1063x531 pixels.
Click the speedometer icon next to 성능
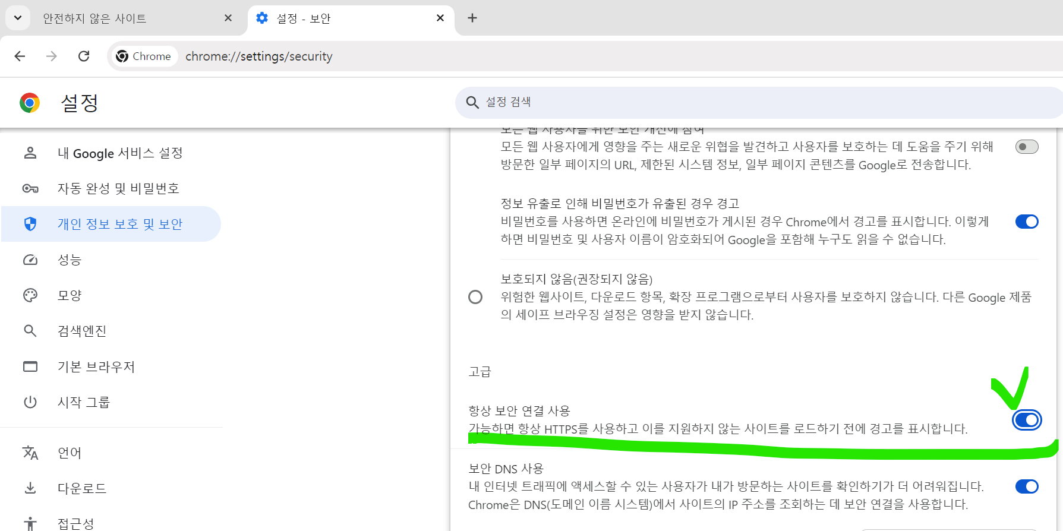point(30,260)
